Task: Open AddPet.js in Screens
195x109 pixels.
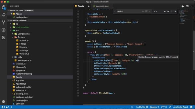Action: (24, 41)
